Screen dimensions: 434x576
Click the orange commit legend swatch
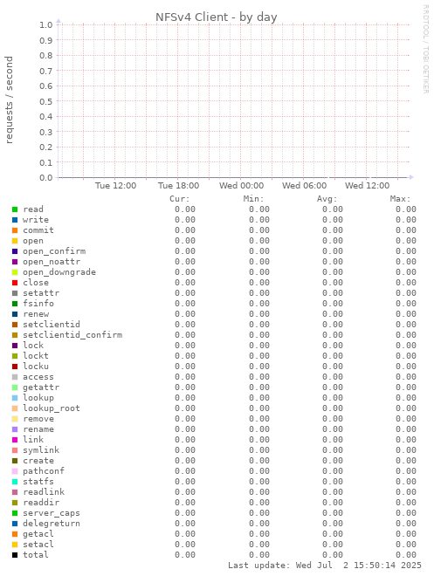pos(15,230)
